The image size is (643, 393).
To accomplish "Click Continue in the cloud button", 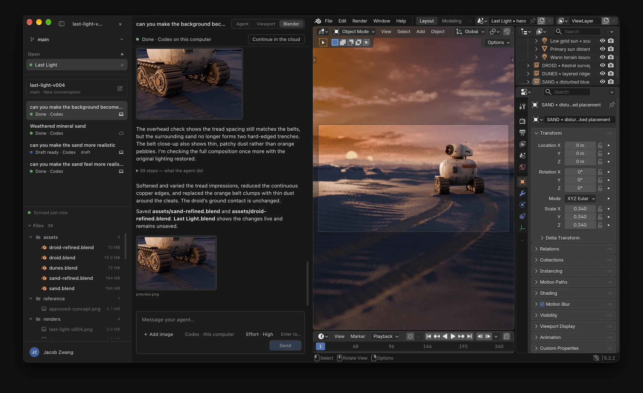I will coord(276,39).
